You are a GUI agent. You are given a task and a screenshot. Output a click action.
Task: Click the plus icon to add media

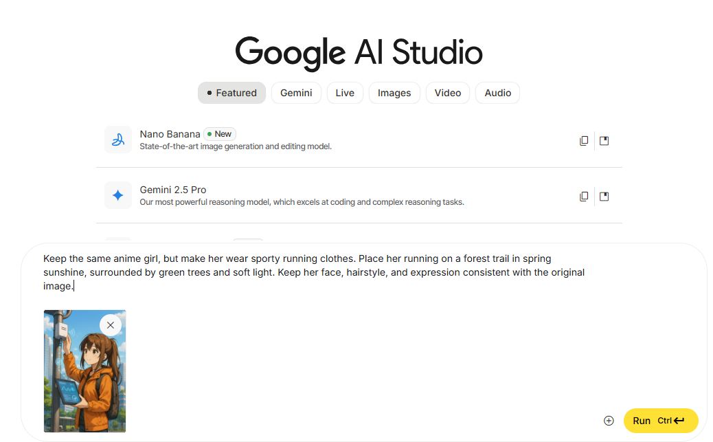point(609,421)
